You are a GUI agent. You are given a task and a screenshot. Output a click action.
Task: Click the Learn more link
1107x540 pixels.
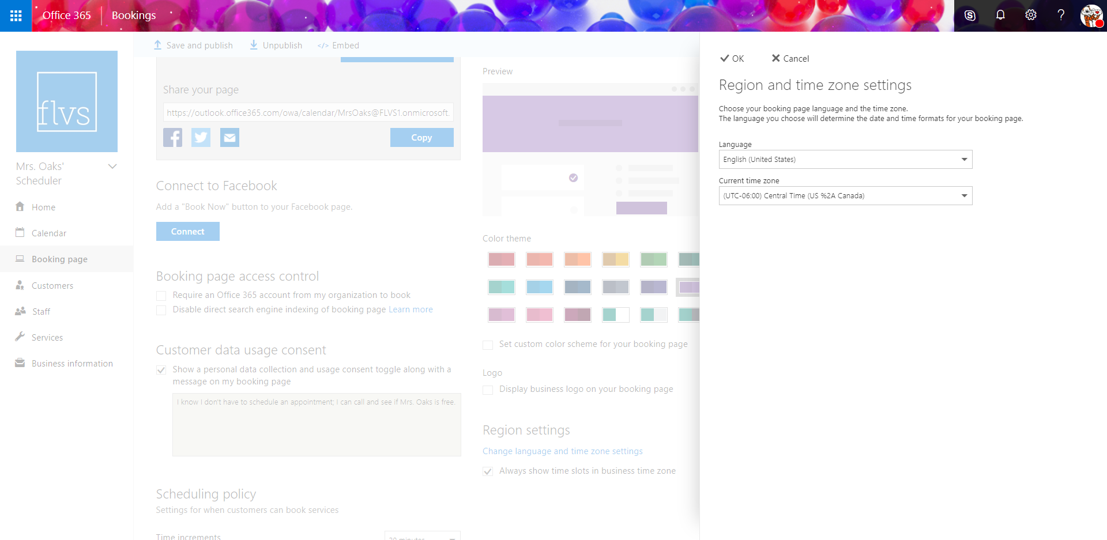(x=411, y=309)
